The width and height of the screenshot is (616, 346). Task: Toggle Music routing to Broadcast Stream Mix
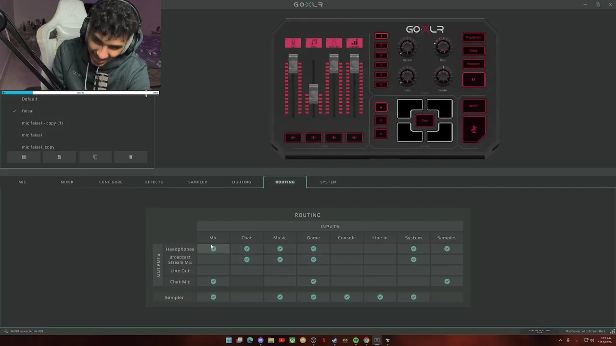click(280, 259)
